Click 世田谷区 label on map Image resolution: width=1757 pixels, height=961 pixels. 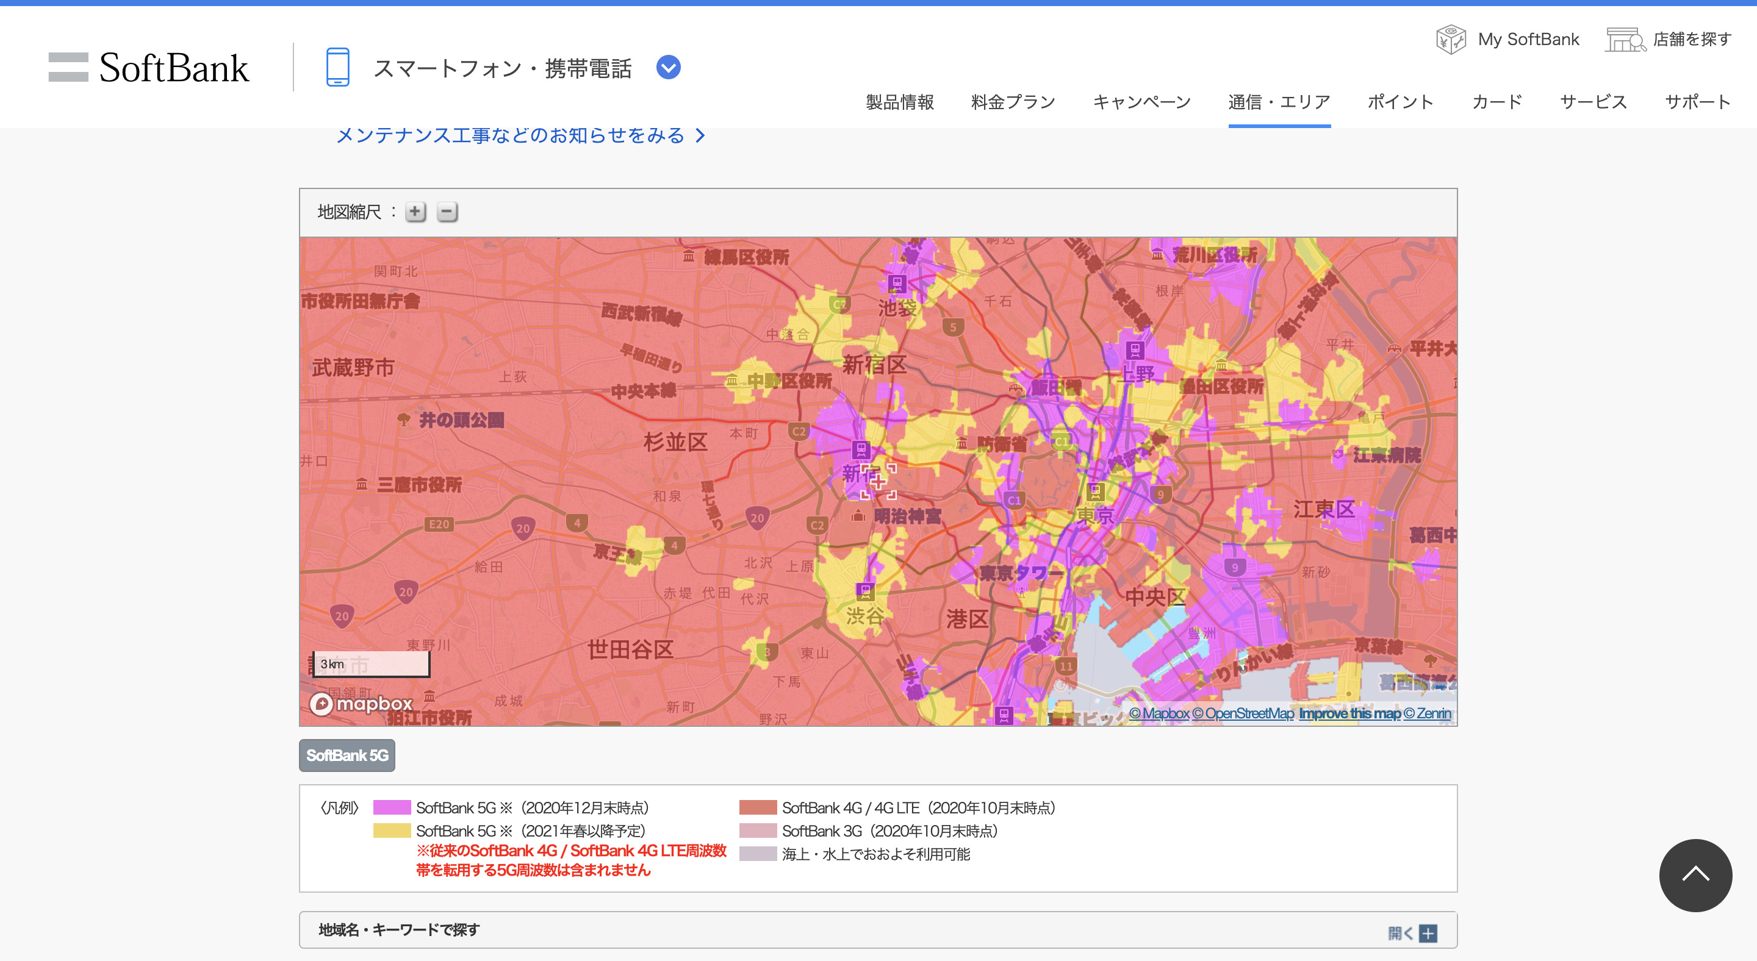click(x=630, y=649)
